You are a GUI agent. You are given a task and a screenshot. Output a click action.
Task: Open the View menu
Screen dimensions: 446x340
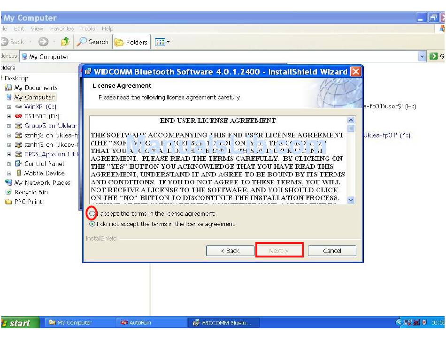pos(37,29)
